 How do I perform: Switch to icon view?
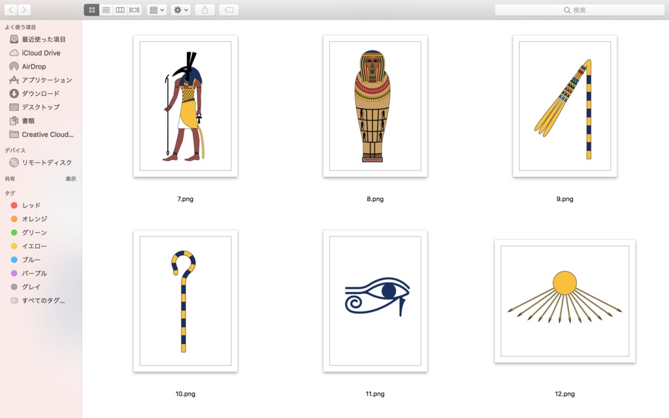click(91, 10)
